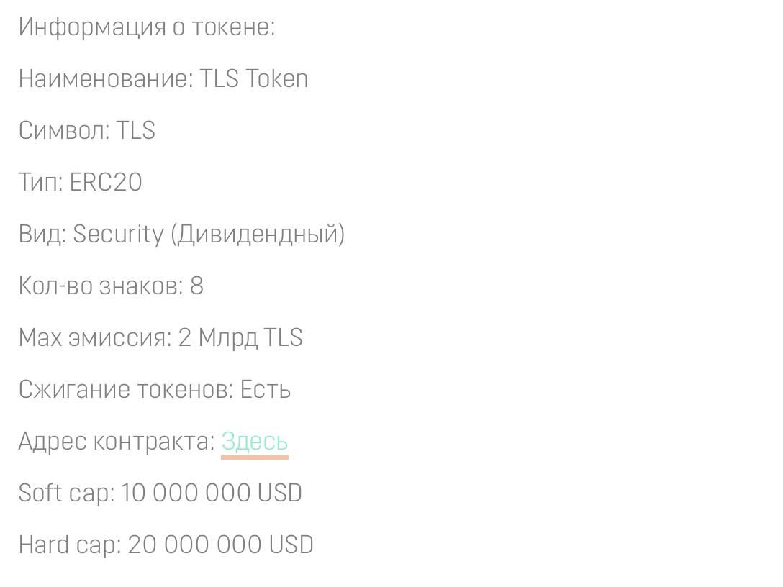This screenshot has width=783, height=587.
Task: Select the 'Security (Дивидендный)' value
Action: tap(209, 234)
